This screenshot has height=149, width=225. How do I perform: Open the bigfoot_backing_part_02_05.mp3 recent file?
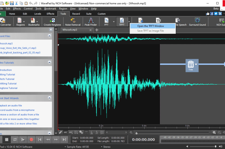pyautogui.click(x=20, y=53)
